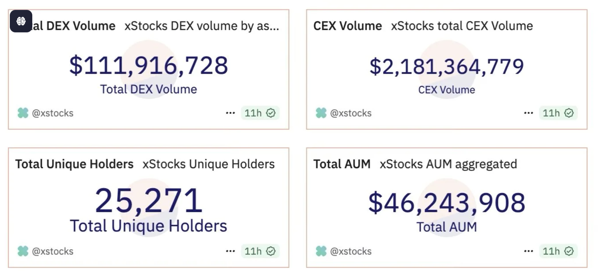Viewport: 598px width, 278px height.
Task: Open the ellipsis menu on Total AUM card
Action: pyautogui.click(x=528, y=251)
